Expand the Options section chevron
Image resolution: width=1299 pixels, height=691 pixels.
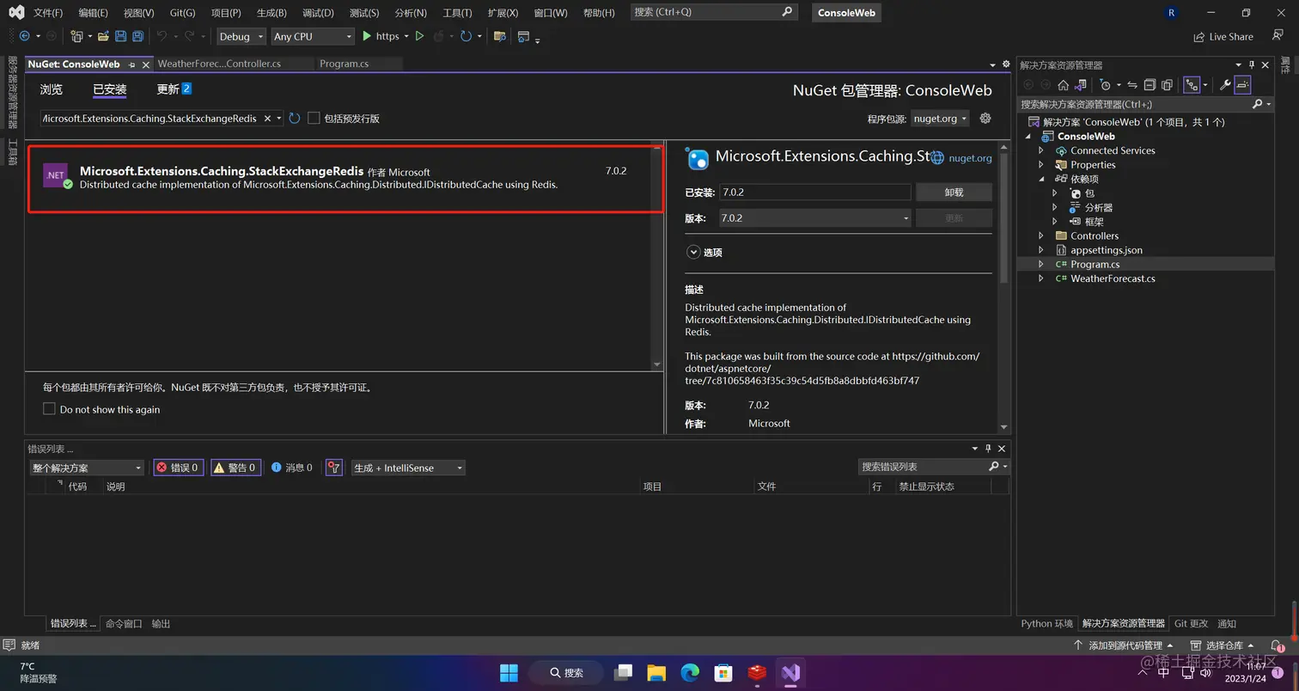693,253
